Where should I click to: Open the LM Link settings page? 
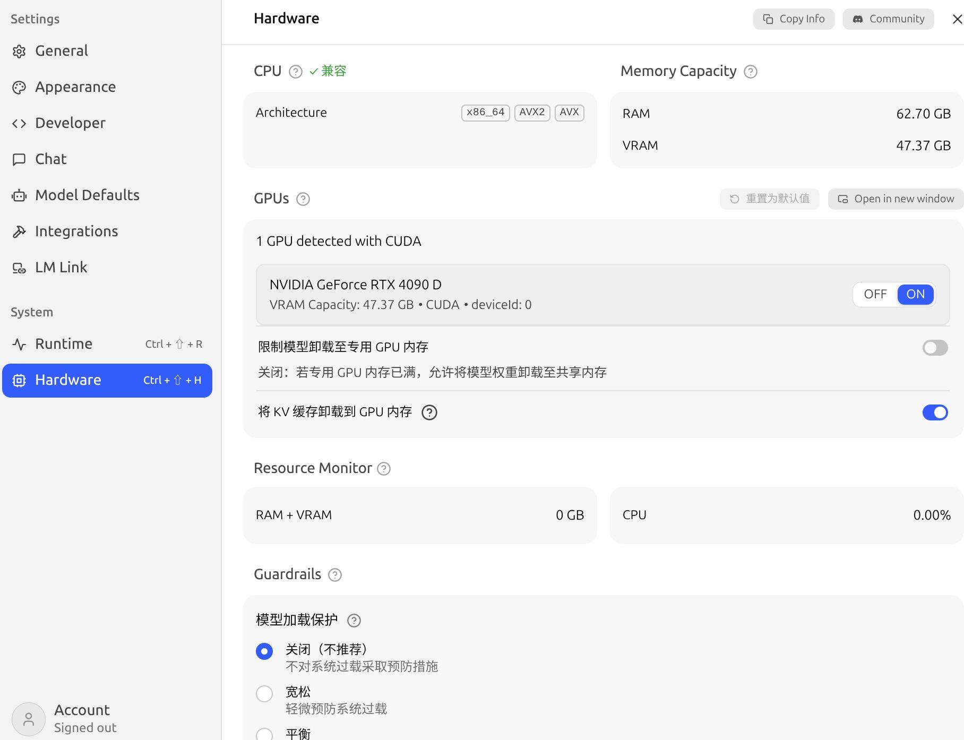point(107,268)
